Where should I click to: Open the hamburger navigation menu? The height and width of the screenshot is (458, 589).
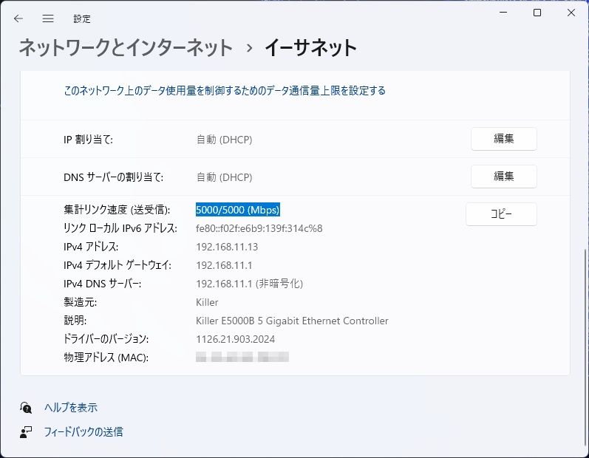[48, 18]
